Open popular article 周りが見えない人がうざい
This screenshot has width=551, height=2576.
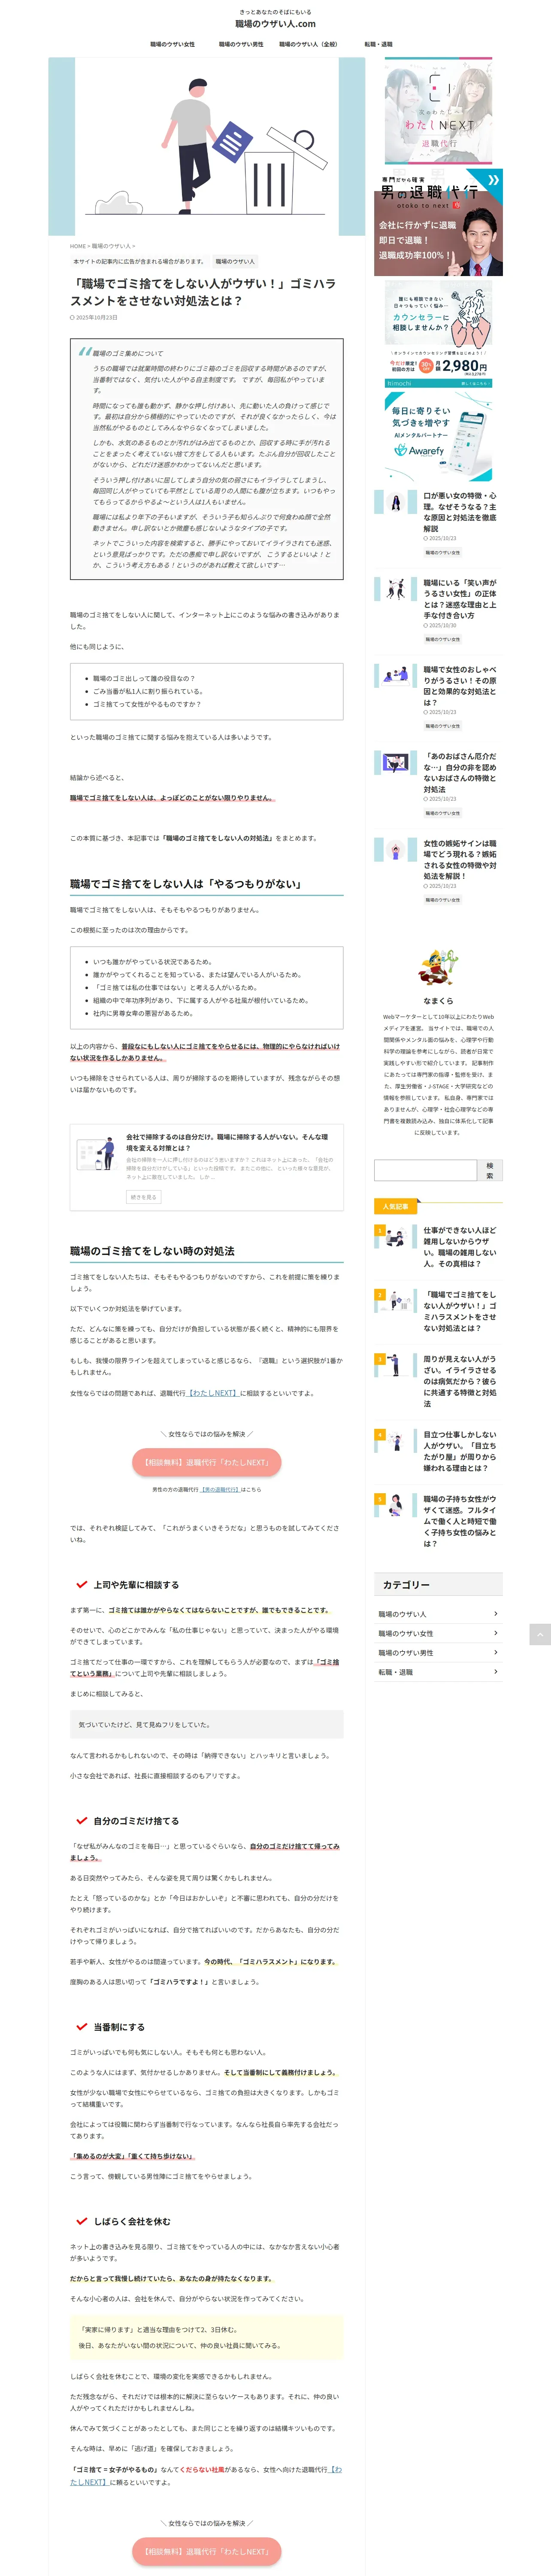point(459,1381)
